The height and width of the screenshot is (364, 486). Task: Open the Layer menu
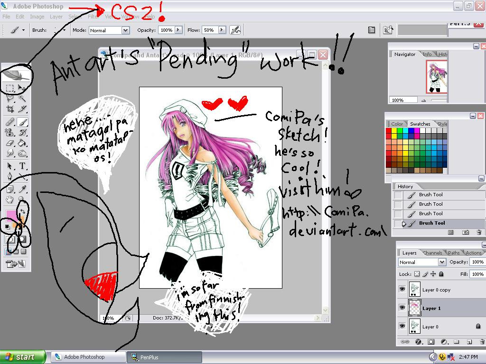click(x=56, y=17)
